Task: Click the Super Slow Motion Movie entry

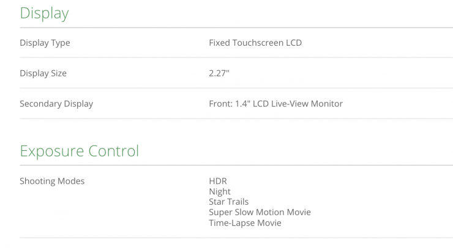Action: [260, 212]
